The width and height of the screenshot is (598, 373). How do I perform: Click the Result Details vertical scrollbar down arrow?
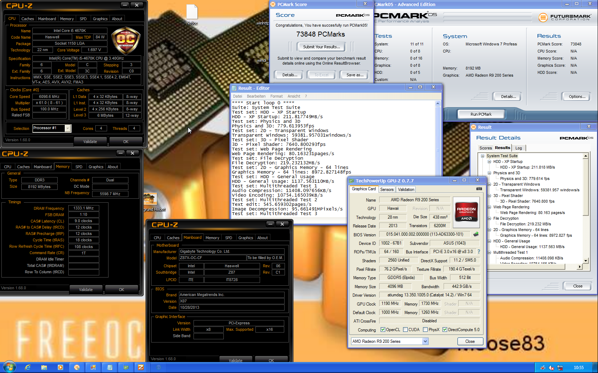coord(586,261)
